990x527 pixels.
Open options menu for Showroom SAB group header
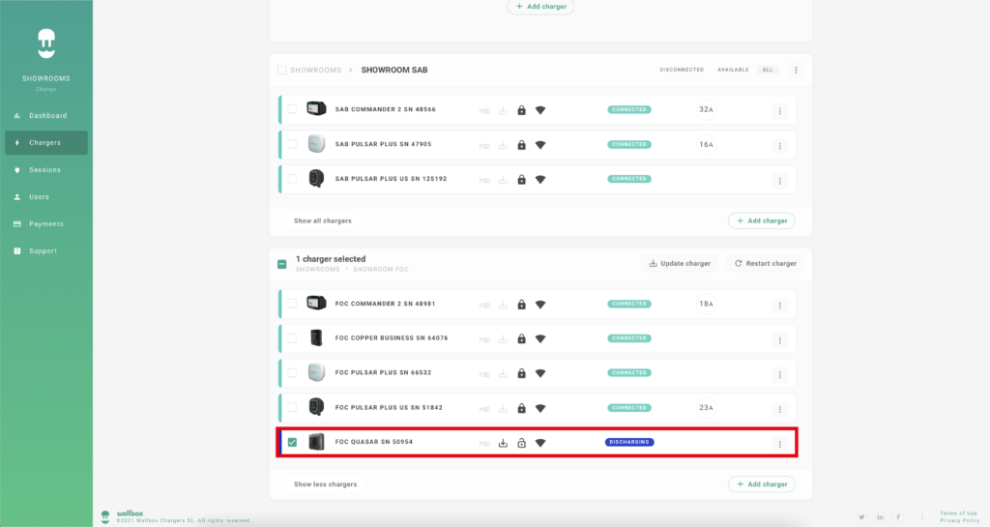pyautogui.click(x=796, y=70)
